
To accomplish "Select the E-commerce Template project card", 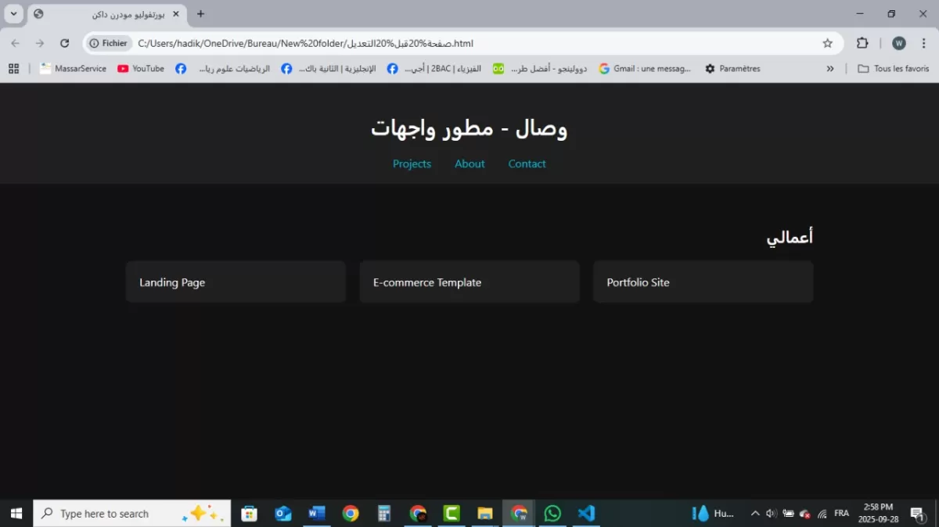I will (x=469, y=282).
